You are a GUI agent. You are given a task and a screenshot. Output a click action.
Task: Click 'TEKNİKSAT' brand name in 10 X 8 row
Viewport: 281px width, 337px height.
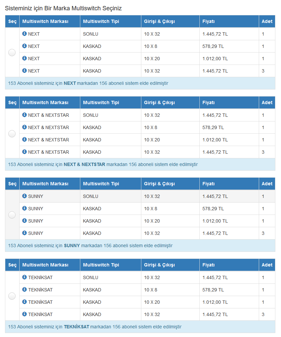pyautogui.click(x=40, y=290)
